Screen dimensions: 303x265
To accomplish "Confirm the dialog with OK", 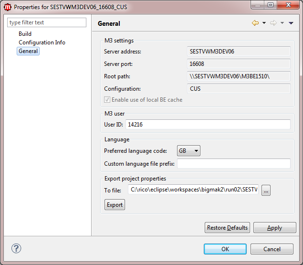I will pyautogui.click(x=225, y=249).
